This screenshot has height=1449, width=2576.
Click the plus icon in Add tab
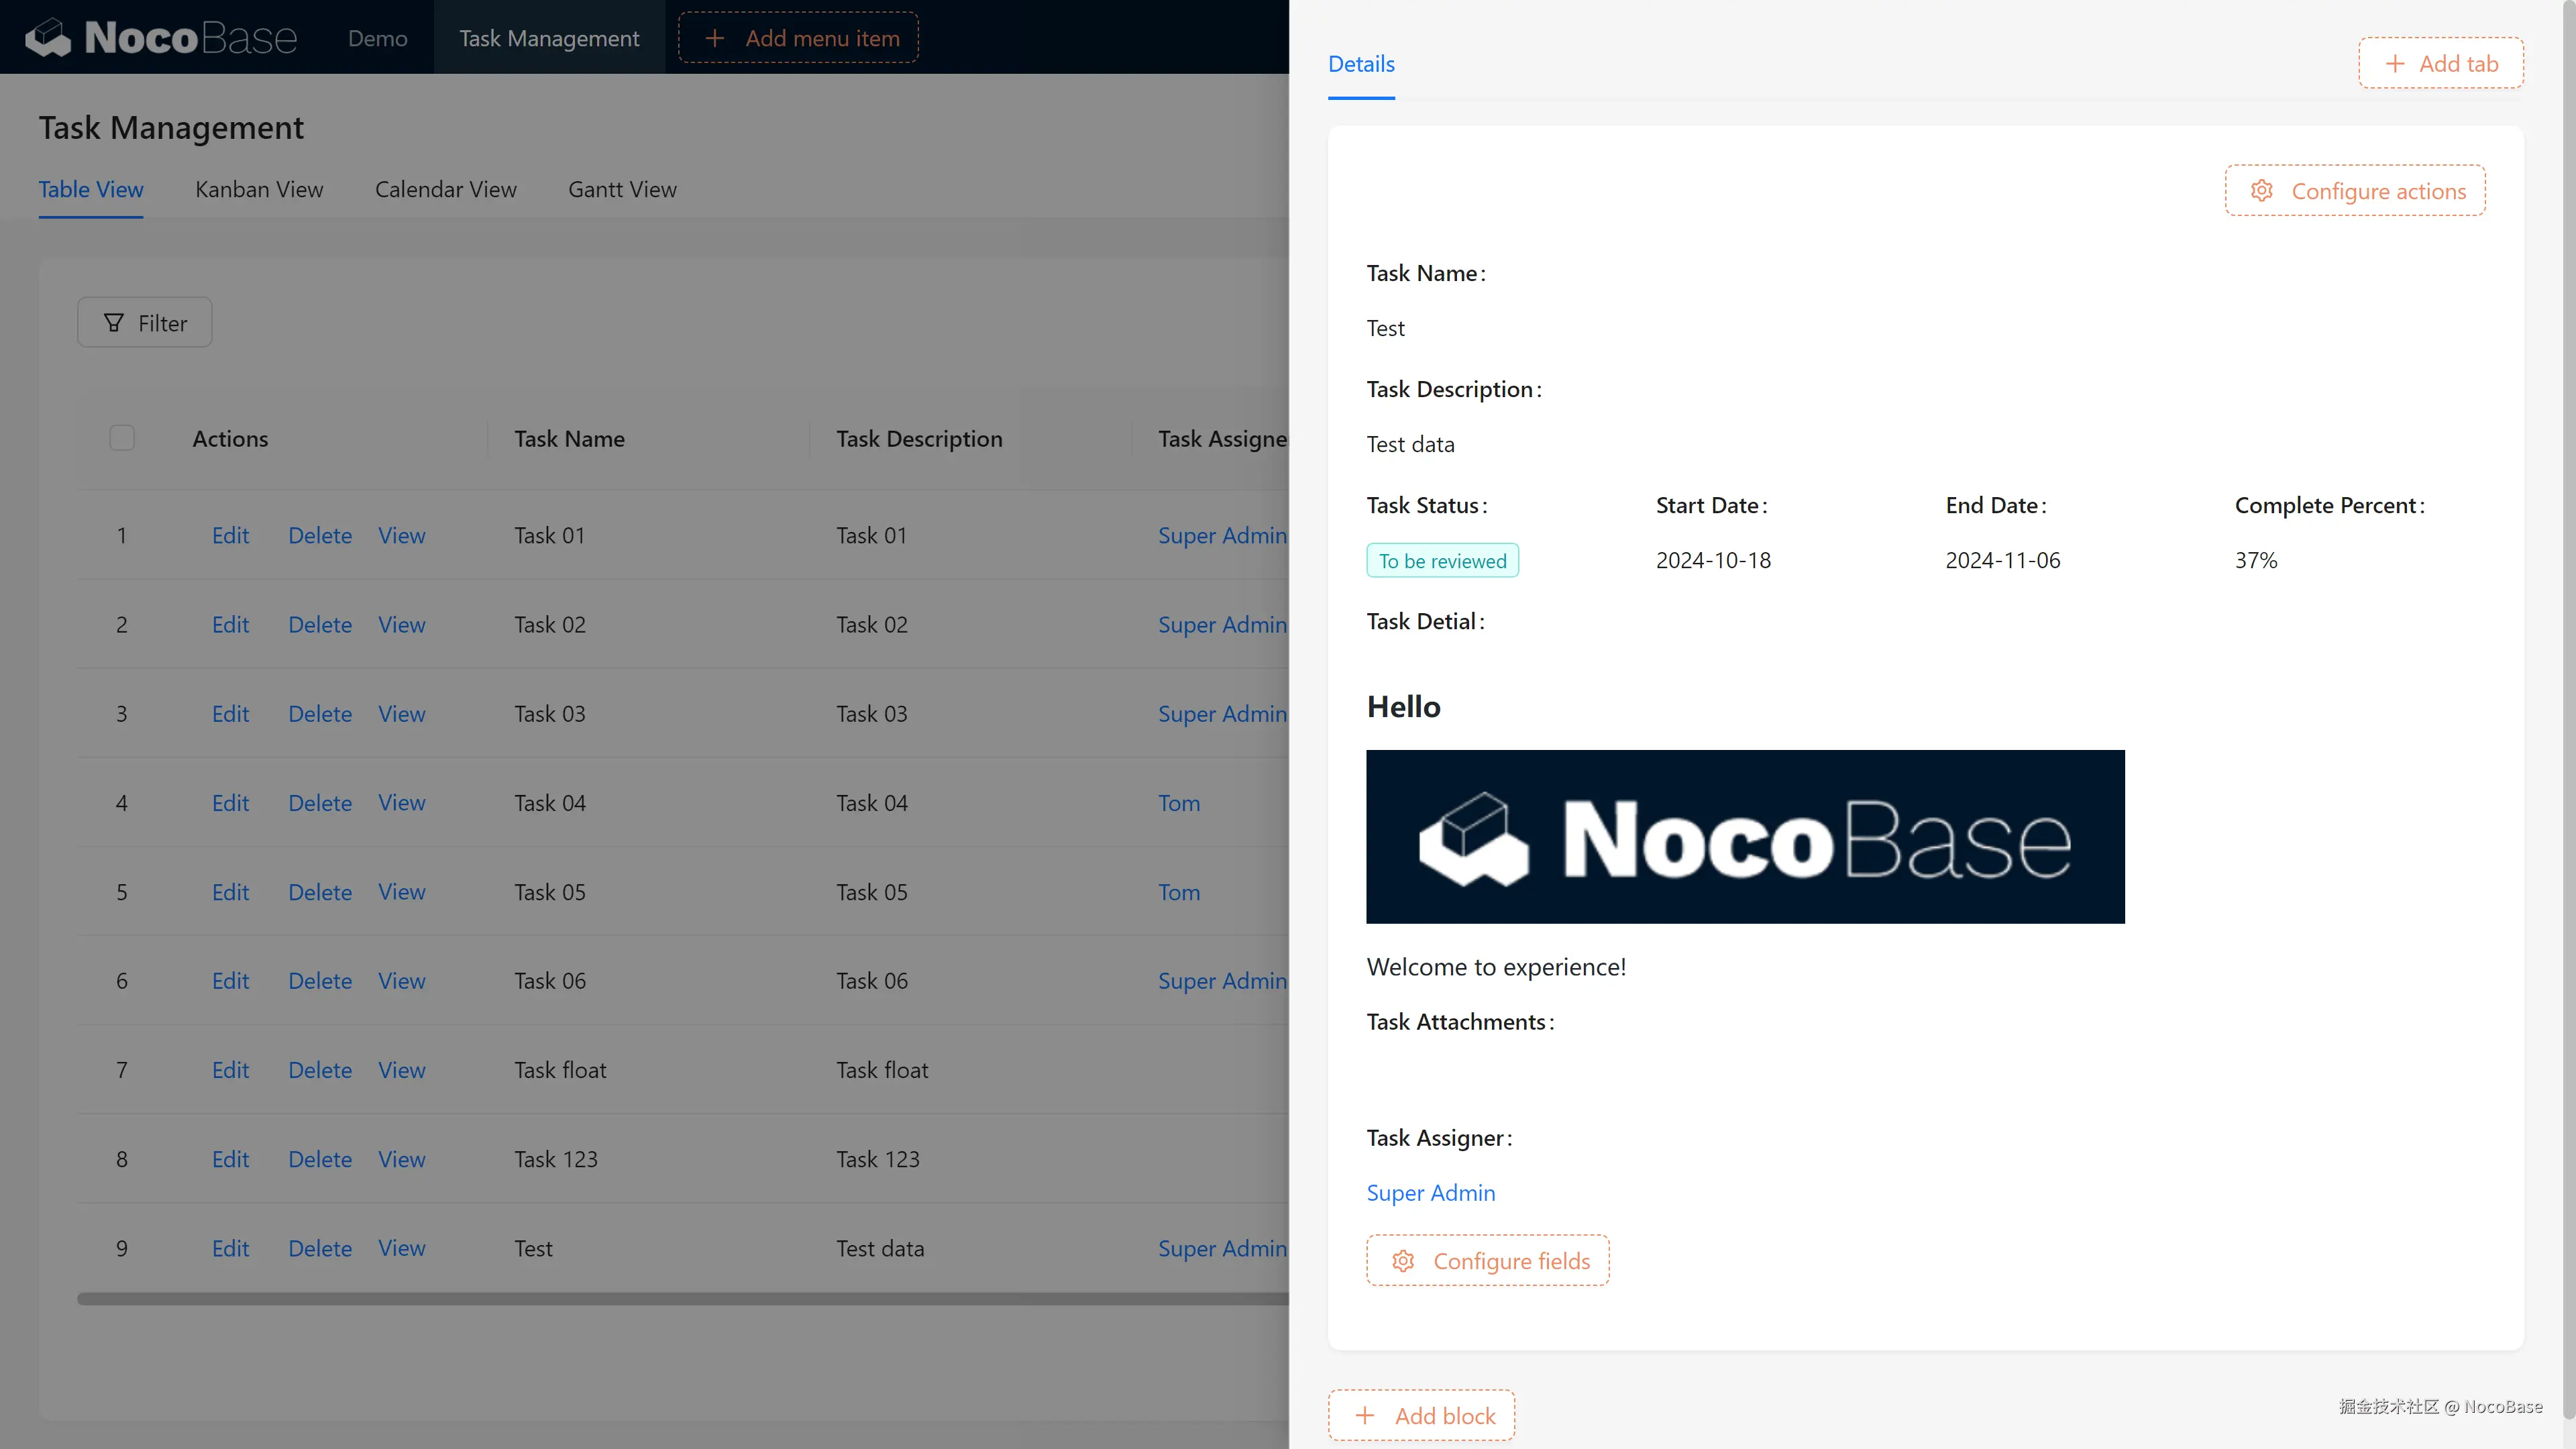point(2395,64)
